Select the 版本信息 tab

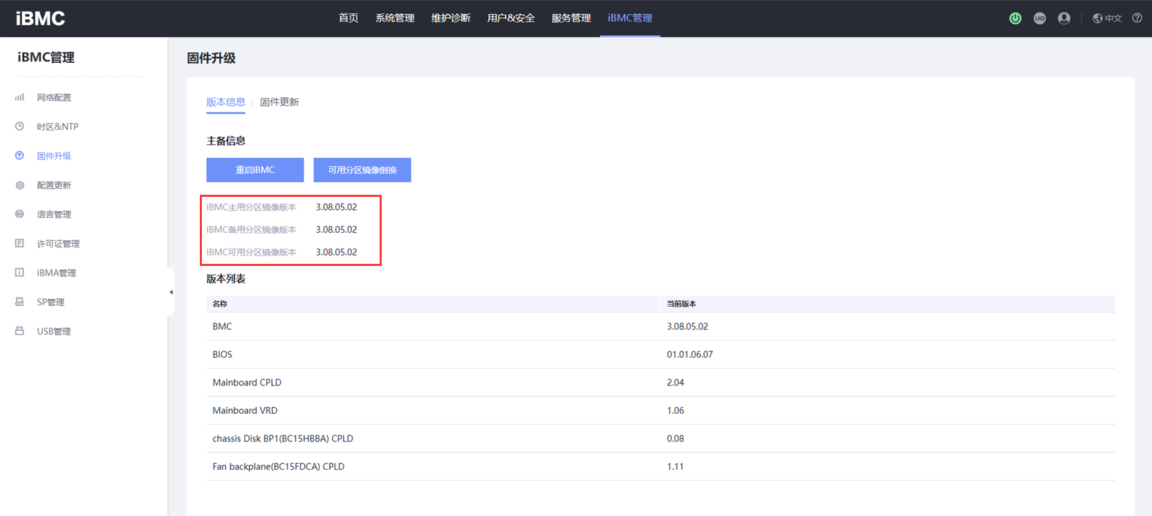coord(225,102)
